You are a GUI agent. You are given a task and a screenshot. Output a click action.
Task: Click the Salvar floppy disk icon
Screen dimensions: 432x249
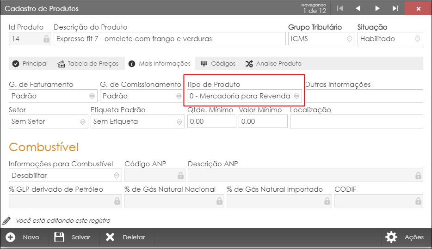click(59, 237)
